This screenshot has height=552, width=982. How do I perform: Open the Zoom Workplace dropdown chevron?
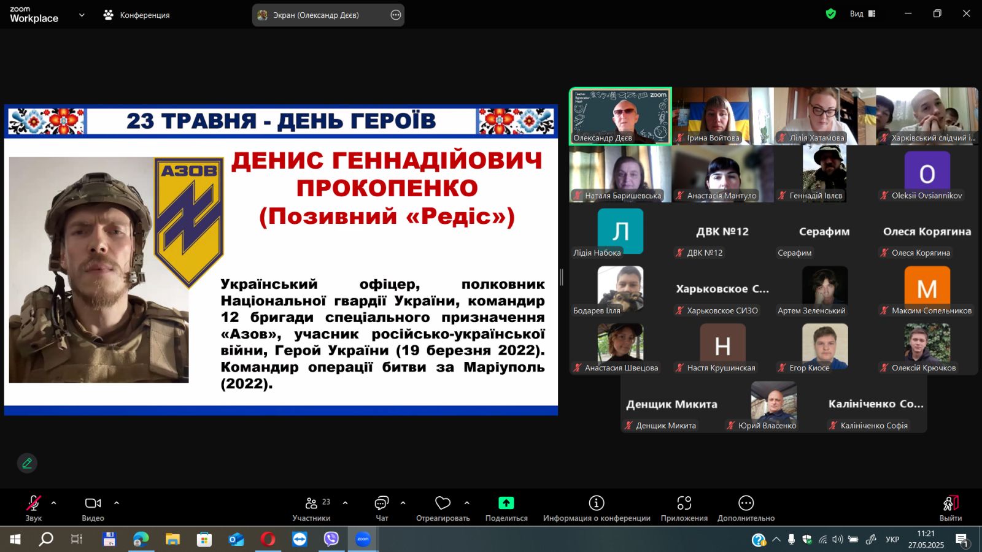[x=82, y=15]
